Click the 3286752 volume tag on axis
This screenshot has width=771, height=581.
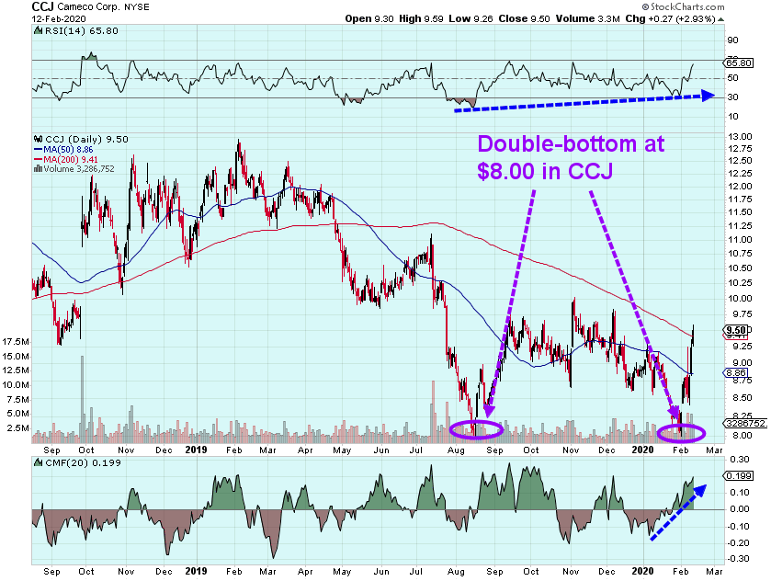click(745, 423)
